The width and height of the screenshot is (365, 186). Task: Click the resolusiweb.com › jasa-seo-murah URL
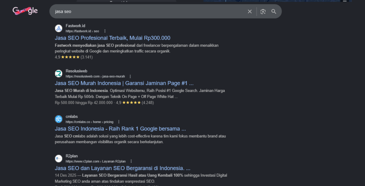95,76
